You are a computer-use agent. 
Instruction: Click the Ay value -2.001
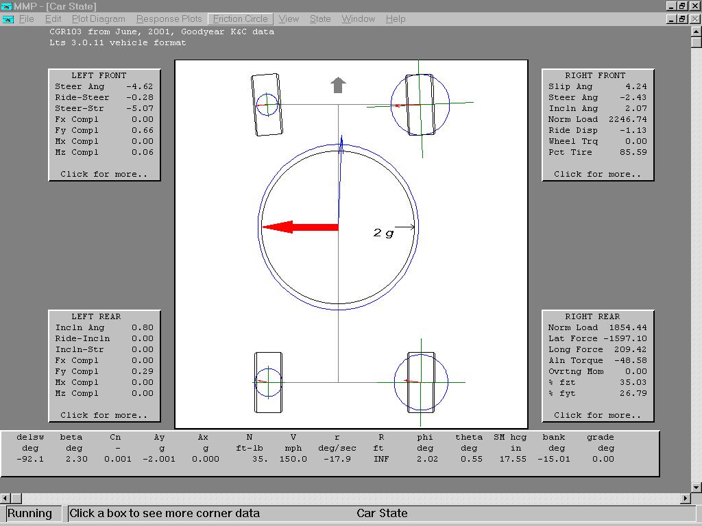click(159, 459)
